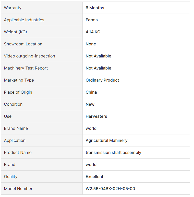Viewport: 194px width, 197px height.
Task: Click the Brand Name label
Action: click(16, 129)
